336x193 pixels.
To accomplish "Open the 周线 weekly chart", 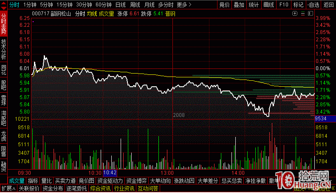I will pyautogui.click(x=135, y=5).
